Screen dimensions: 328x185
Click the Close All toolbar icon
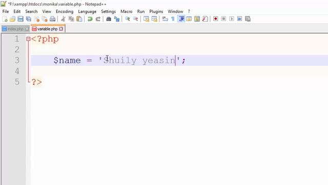point(45,19)
